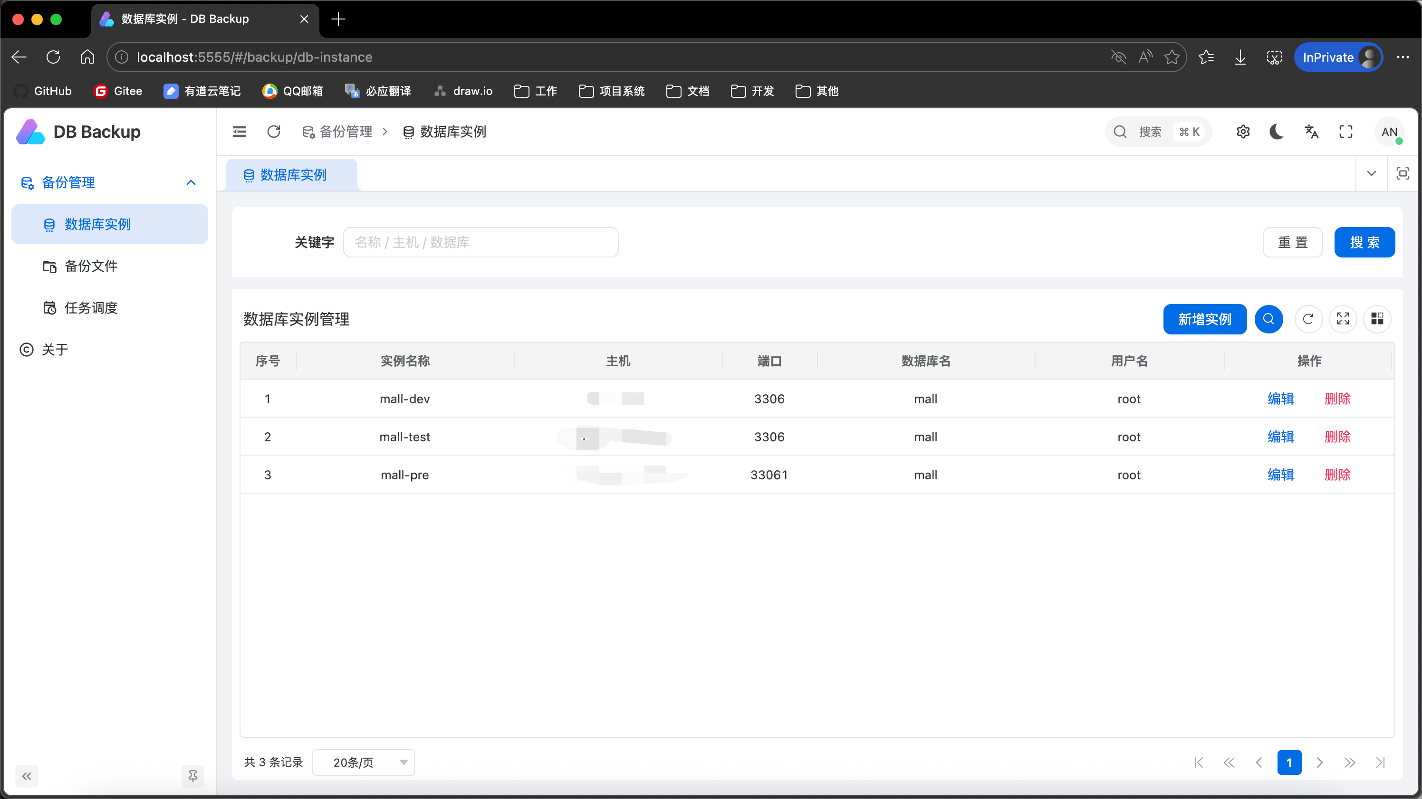The height and width of the screenshot is (799, 1422).
Task: Toggle search panel with blue magnifier button
Action: click(1268, 319)
